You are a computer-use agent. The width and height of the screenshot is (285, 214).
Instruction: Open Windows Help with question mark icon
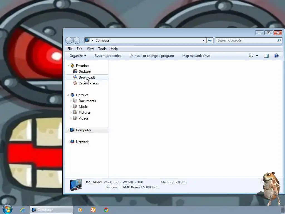click(276, 56)
